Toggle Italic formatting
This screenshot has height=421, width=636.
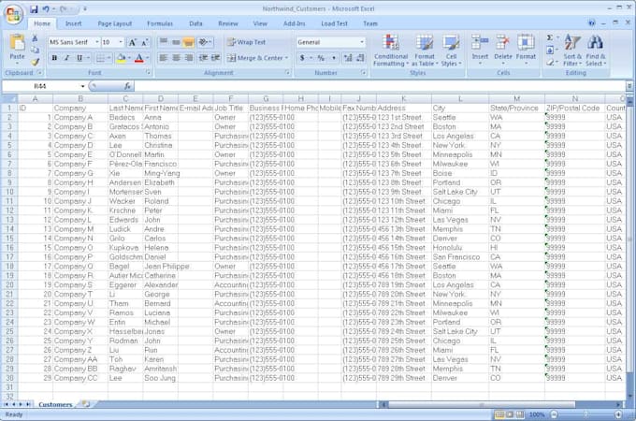coord(67,58)
